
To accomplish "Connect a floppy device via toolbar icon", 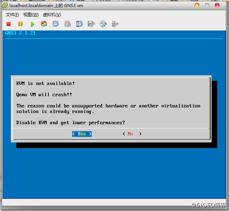I will pos(91,24).
